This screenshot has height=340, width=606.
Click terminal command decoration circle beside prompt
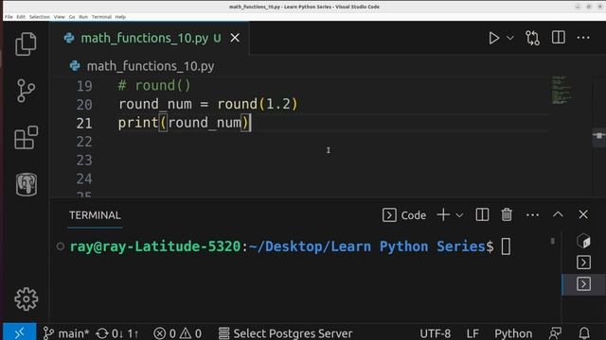[x=61, y=246]
